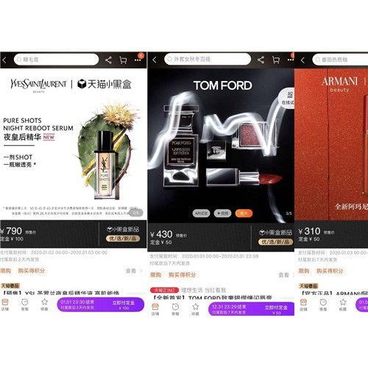The width and height of the screenshot is (368, 368).
Task: Open shopping cart on YSL page
Action: (123, 60)
